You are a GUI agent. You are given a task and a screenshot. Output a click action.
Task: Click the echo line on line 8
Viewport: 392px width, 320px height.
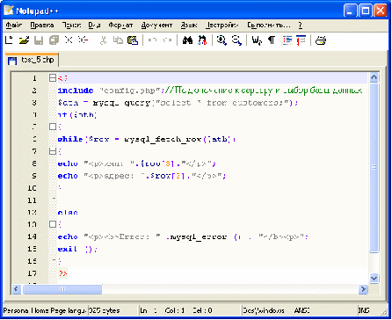[137, 164]
